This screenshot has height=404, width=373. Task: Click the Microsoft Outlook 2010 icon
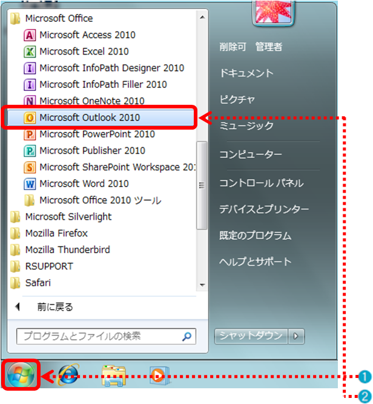tap(30, 118)
